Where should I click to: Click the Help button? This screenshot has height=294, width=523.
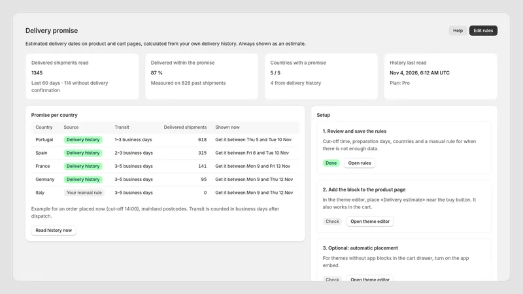(x=458, y=30)
